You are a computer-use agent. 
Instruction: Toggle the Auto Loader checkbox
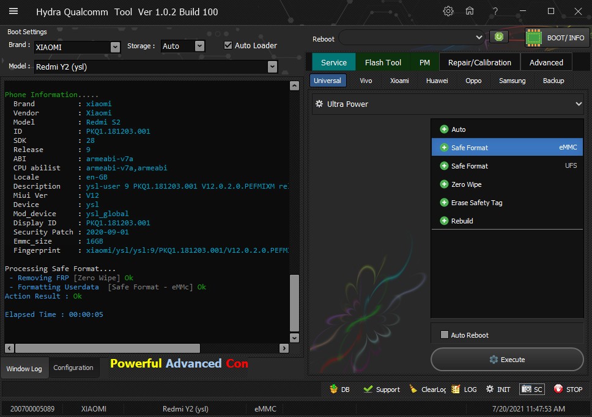[x=228, y=45]
